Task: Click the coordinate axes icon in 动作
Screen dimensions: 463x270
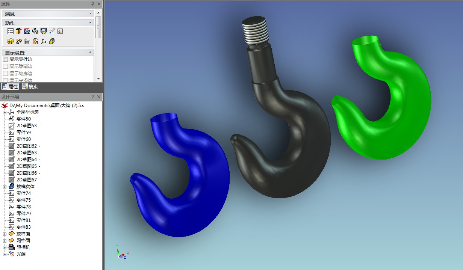Action: [x=44, y=41]
